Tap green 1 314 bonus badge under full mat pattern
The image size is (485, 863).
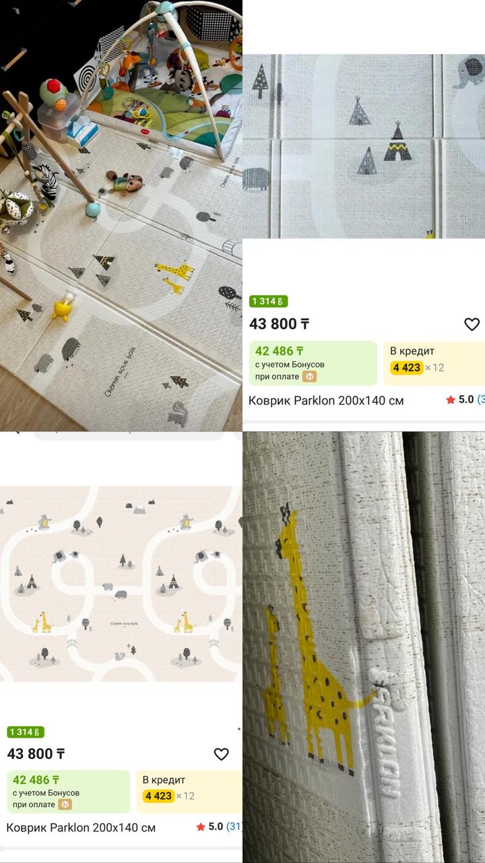click(26, 732)
